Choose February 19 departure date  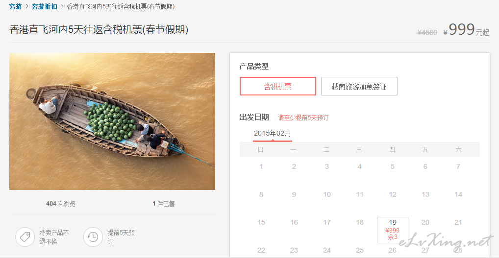point(393,230)
